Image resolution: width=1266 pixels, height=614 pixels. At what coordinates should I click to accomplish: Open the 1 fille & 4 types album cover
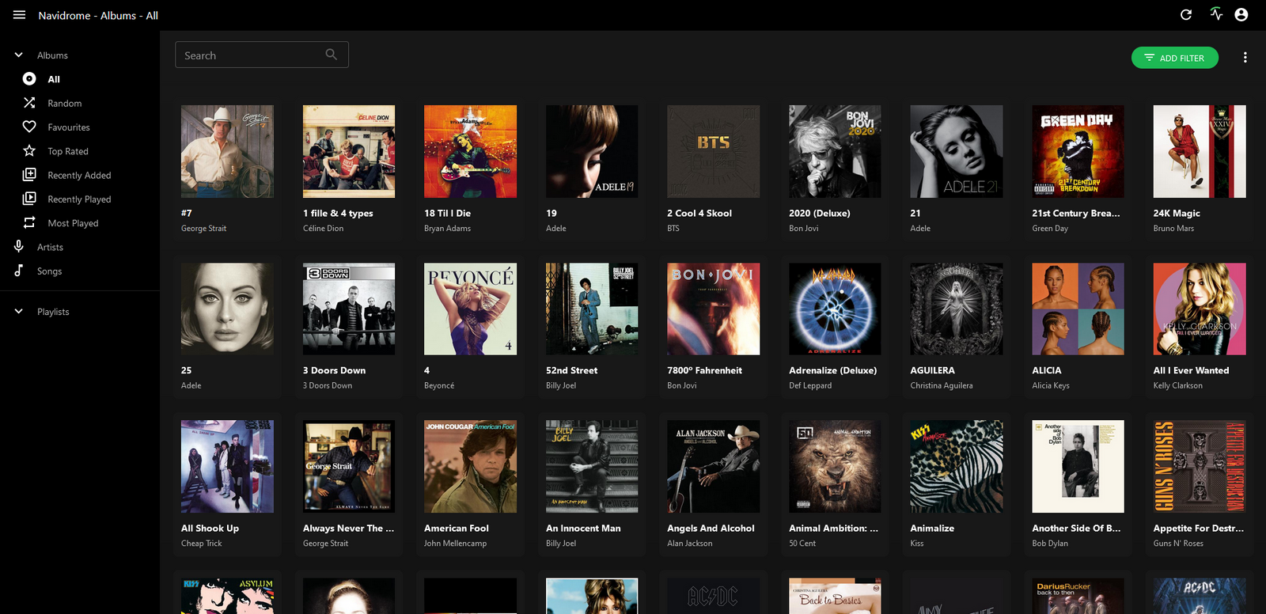coord(349,151)
